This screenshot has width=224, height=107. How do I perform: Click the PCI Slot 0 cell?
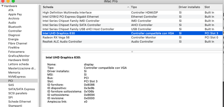point(211,37)
